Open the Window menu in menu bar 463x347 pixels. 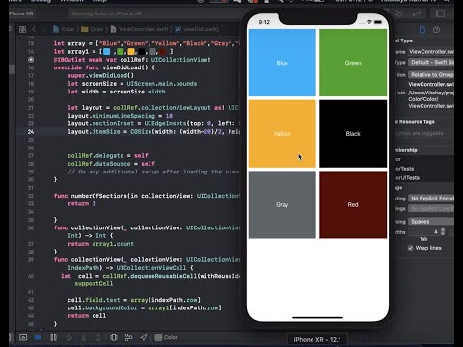point(71,1)
